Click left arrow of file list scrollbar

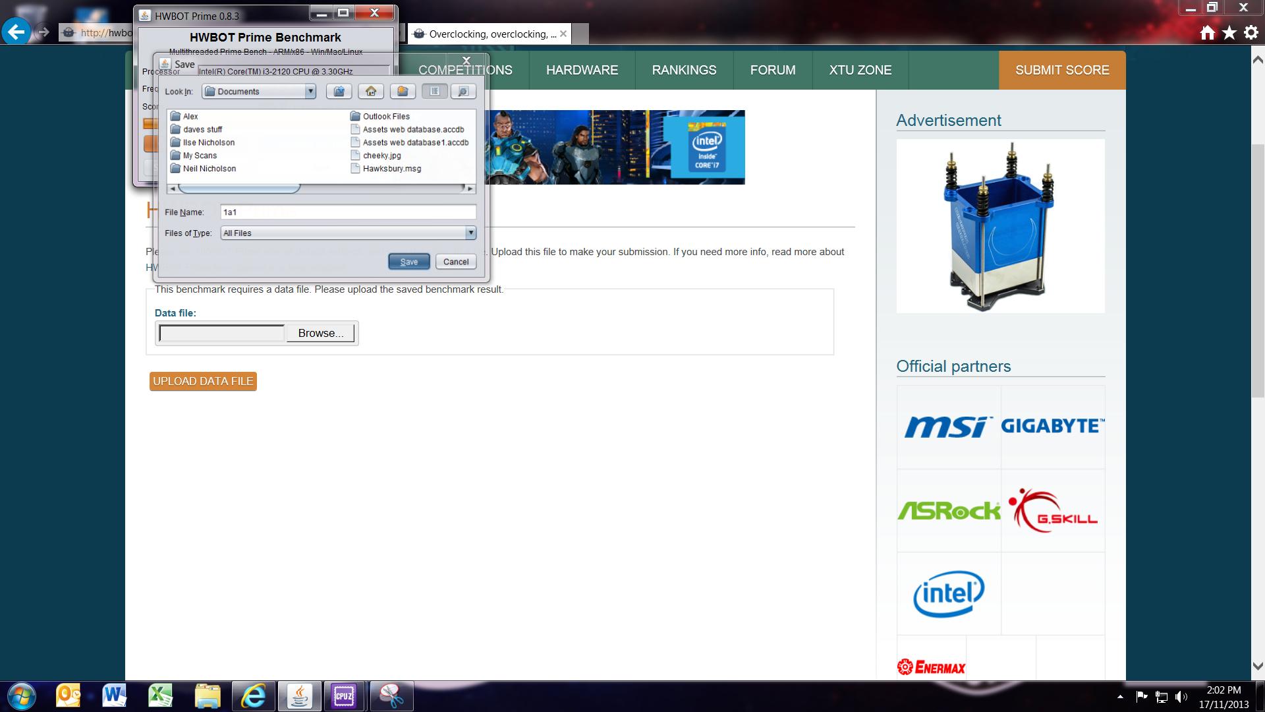[x=173, y=189]
